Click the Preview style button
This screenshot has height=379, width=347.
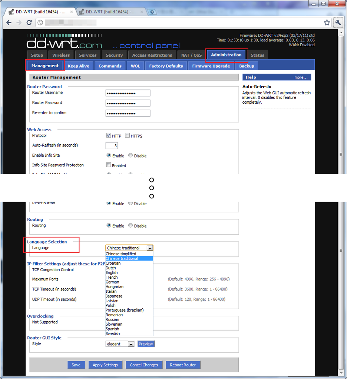(146, 344)
